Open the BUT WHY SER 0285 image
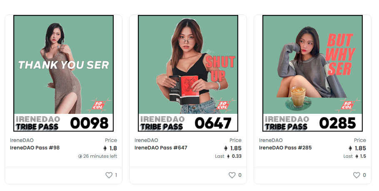This screenshot has width=379, height=191. pos(312,73)
